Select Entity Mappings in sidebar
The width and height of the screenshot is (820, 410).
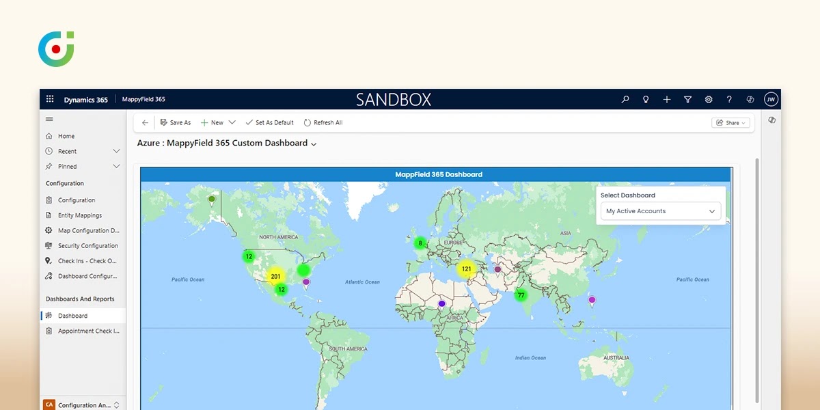click(x=79, y=215)
